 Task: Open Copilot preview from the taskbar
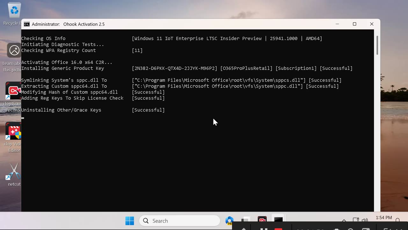229,220
